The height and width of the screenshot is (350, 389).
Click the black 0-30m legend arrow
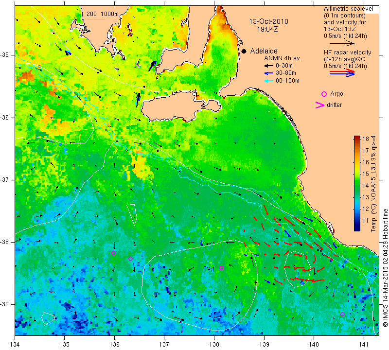[268, 66]
